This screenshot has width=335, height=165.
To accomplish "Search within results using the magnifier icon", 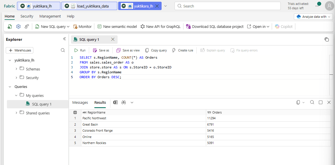I will [x=312, y=102].
